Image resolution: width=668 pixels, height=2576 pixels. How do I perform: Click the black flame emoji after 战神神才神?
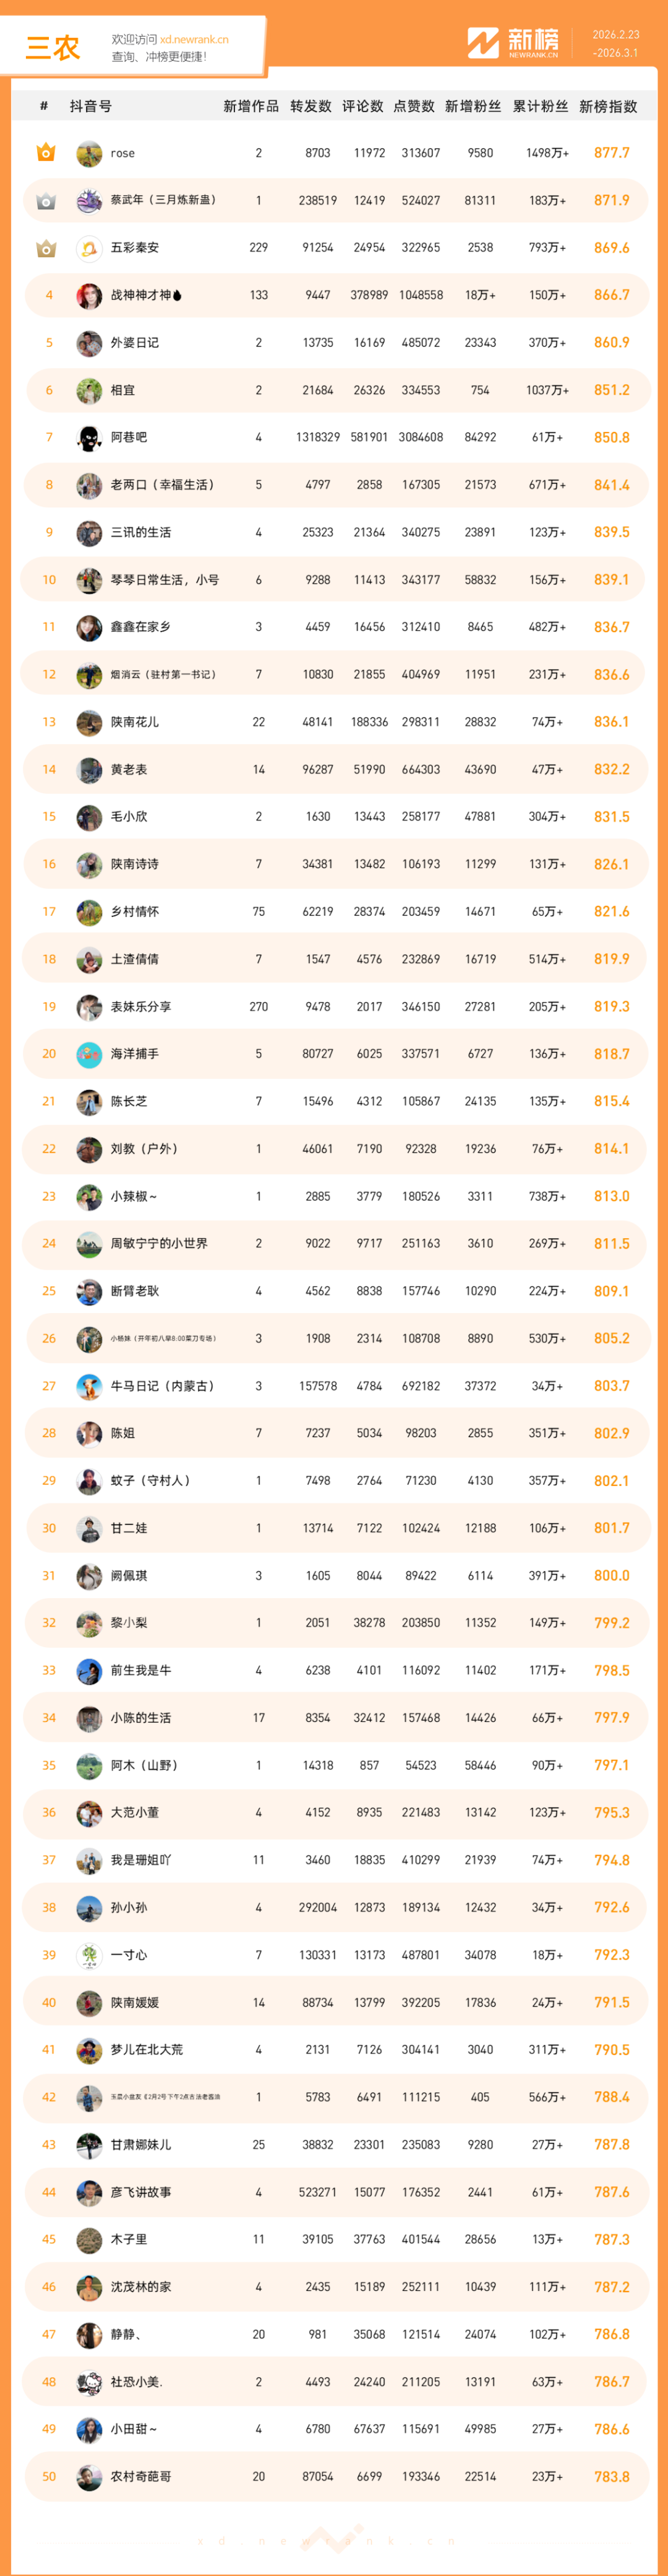177,296
